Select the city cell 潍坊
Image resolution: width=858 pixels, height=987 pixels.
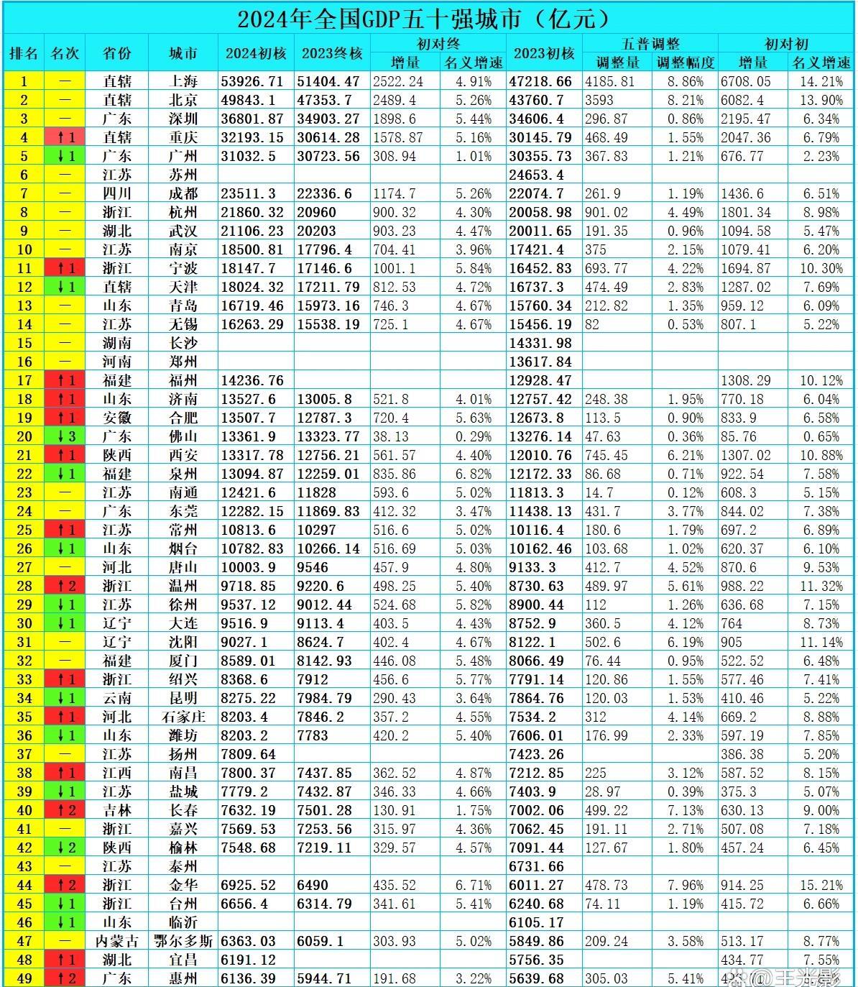tap(183, 735)
